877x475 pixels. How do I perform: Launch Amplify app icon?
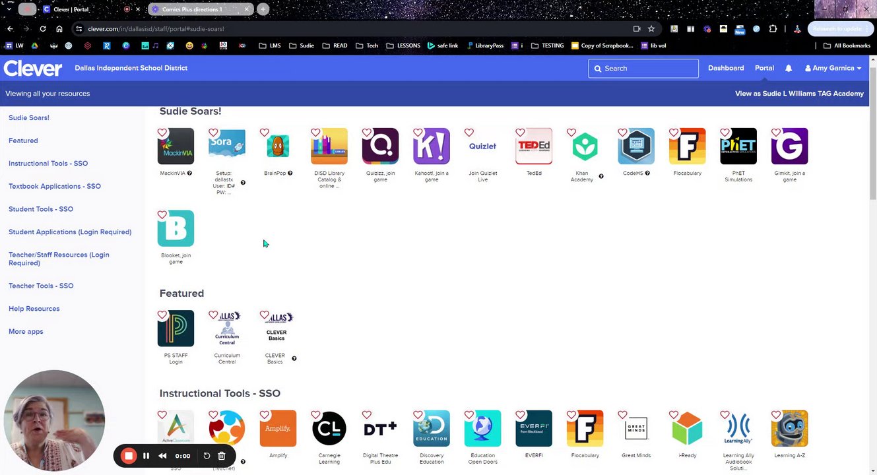pos(278,429)
